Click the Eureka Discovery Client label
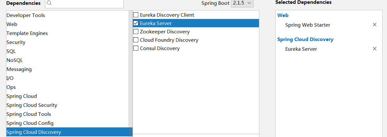This screenshot has height=137, width=387. tap(167, 15)
